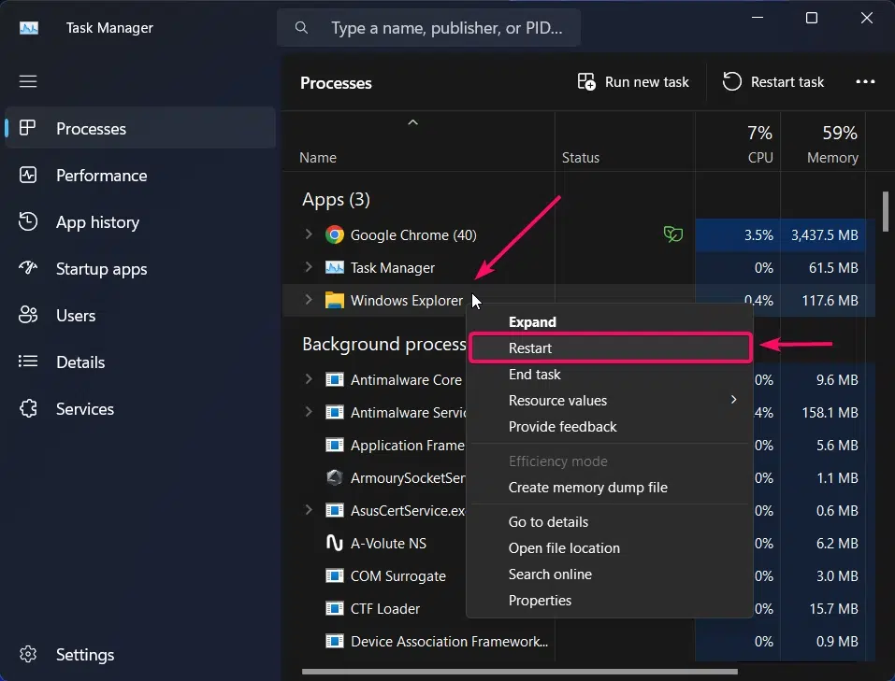
Task: Click the Services puzzle-piece icon
Action: [x=27, y=408]
